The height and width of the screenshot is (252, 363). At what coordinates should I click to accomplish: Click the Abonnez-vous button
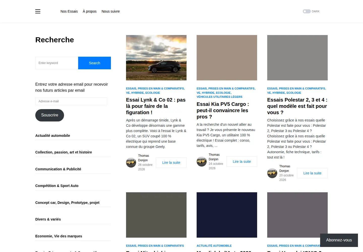tap(339, 240)
